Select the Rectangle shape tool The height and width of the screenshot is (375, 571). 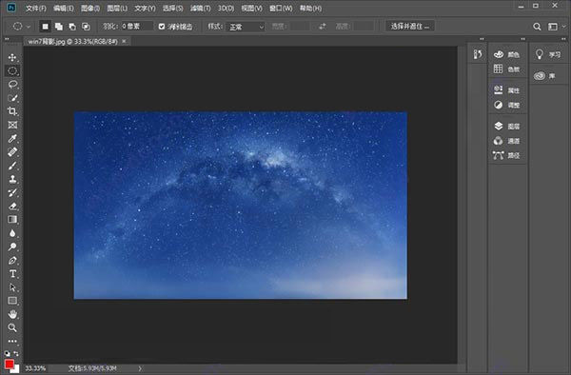click(12, 301)
